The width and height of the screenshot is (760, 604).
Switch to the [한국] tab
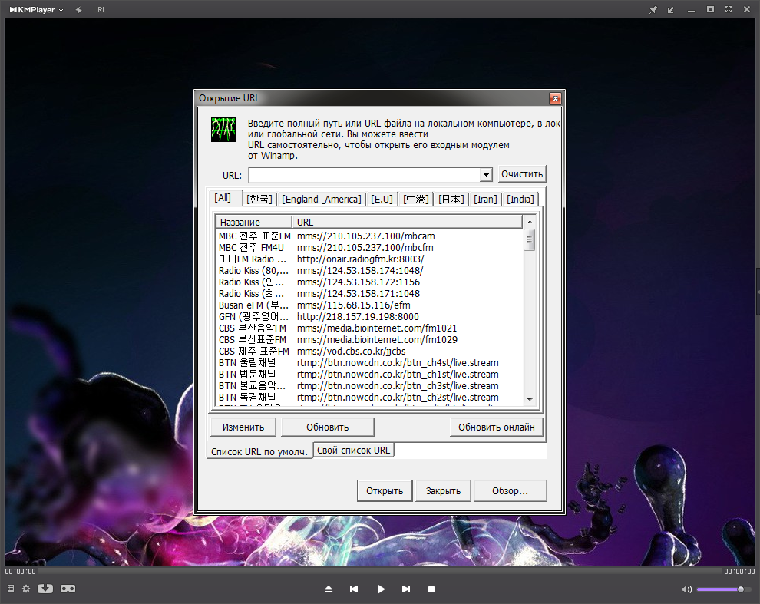tap(259, 200)
